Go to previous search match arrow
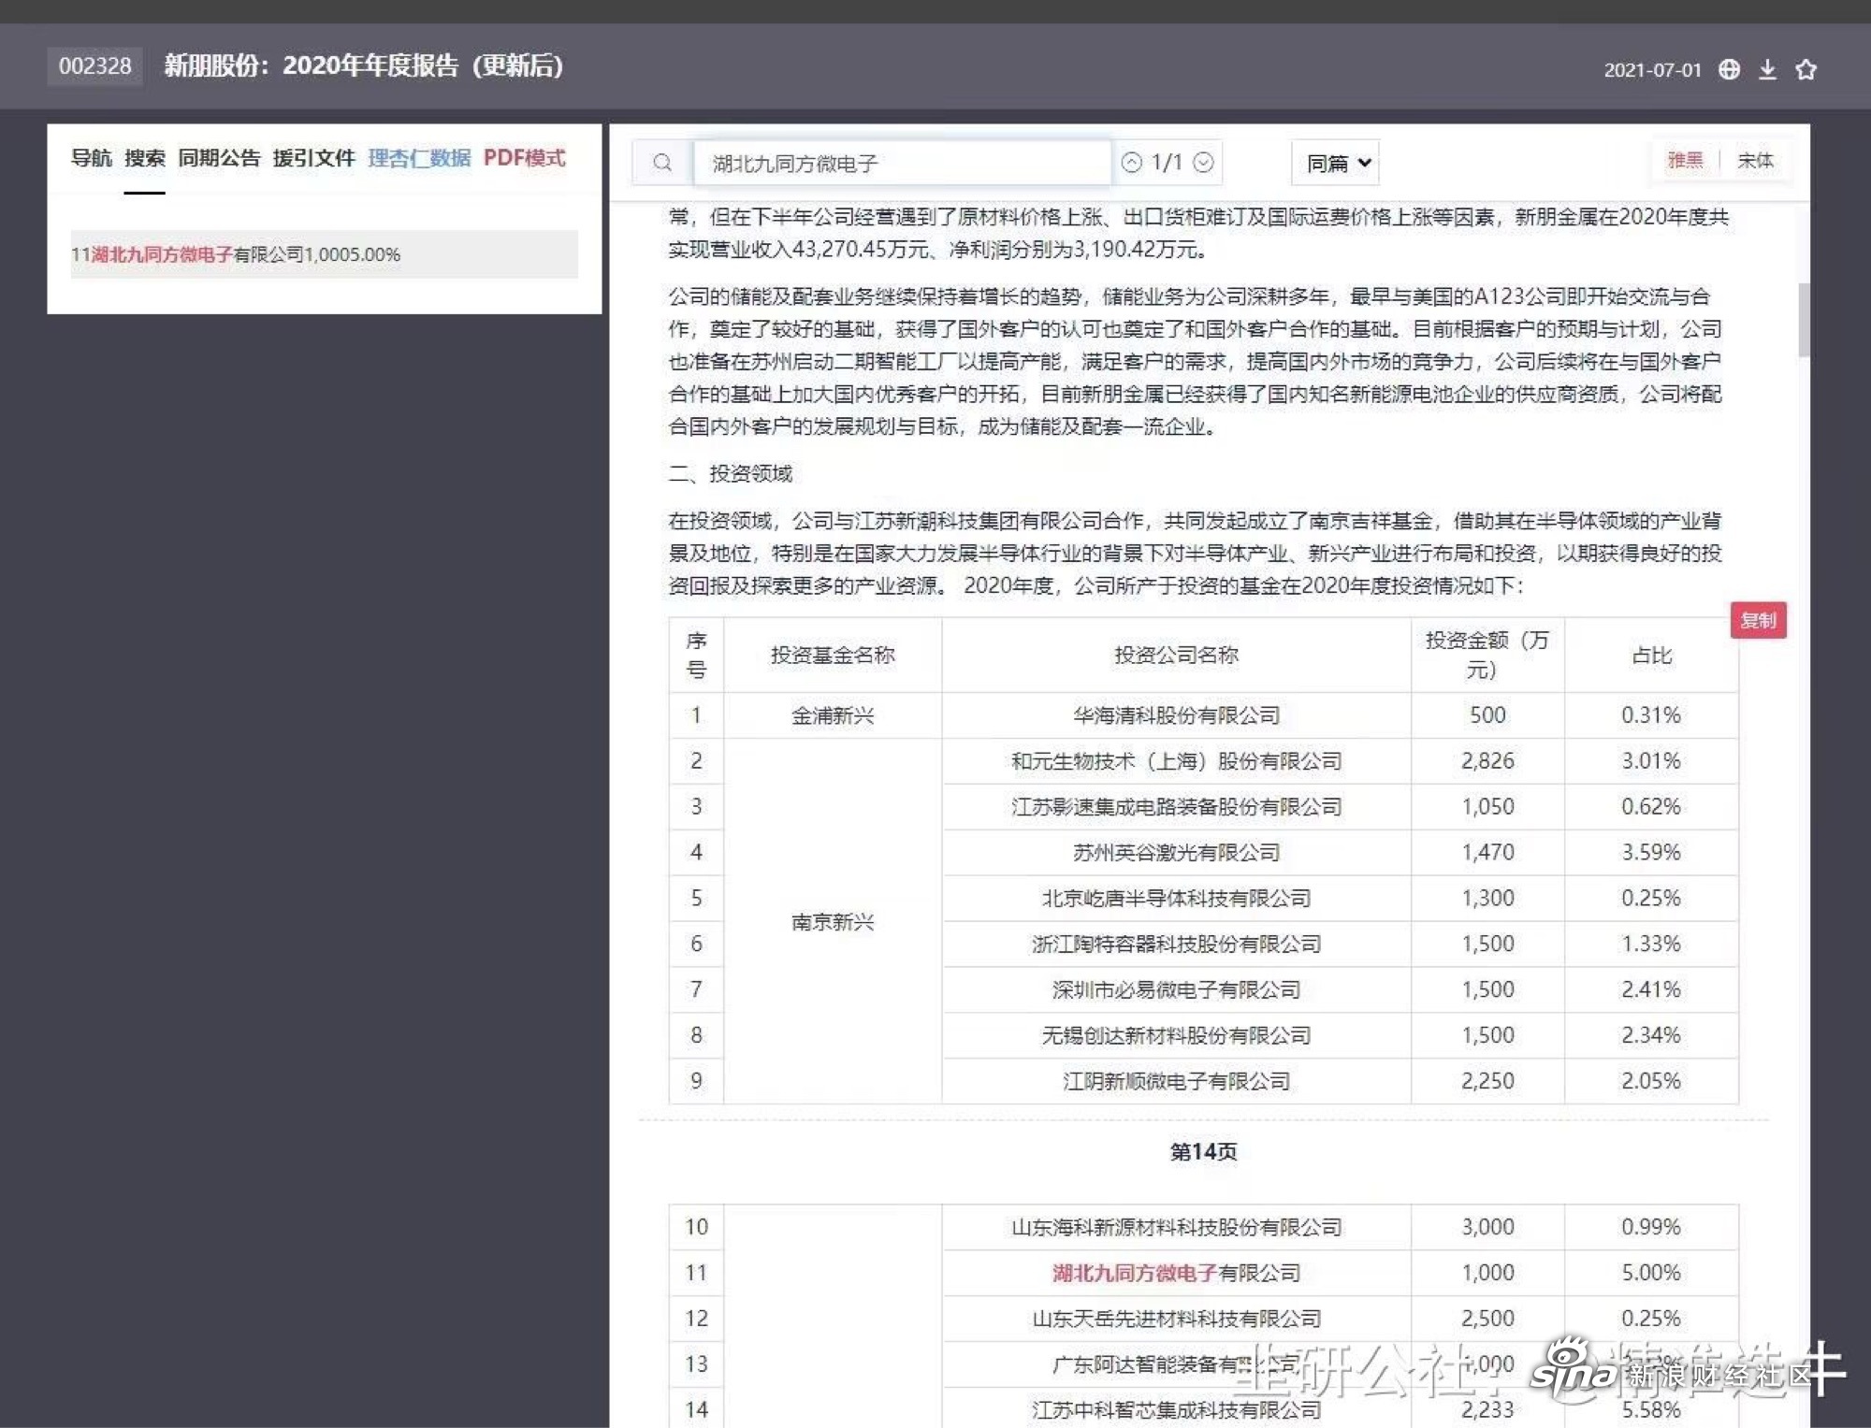This screenshot has height=1428, width=1871. tap(1132, 163)
